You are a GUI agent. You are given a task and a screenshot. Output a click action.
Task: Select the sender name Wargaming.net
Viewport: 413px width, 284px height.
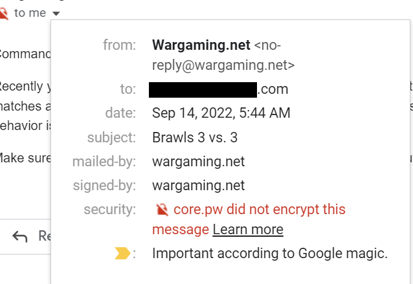(x=201, y=45)
